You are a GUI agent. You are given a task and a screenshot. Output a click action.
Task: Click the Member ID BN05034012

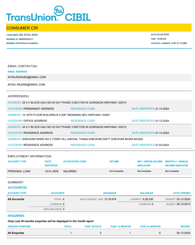(26, 39)
